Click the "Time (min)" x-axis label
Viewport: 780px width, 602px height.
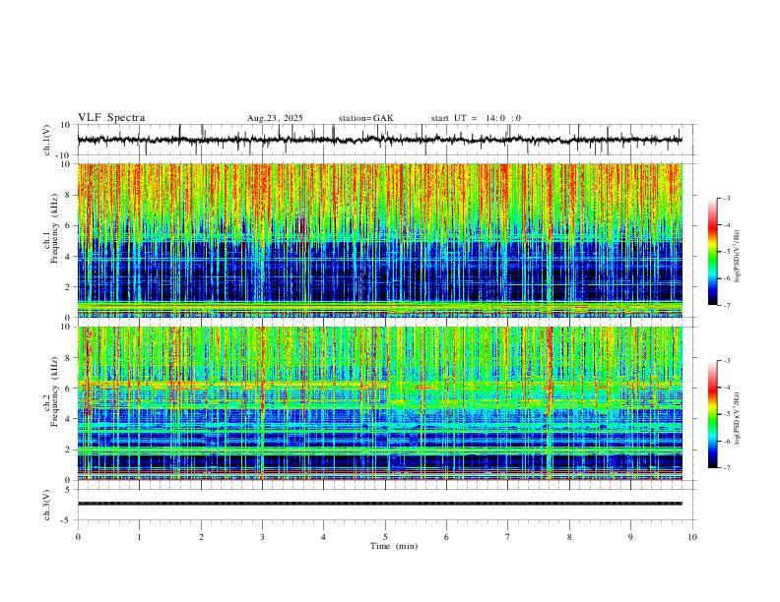tap(394, 546)
